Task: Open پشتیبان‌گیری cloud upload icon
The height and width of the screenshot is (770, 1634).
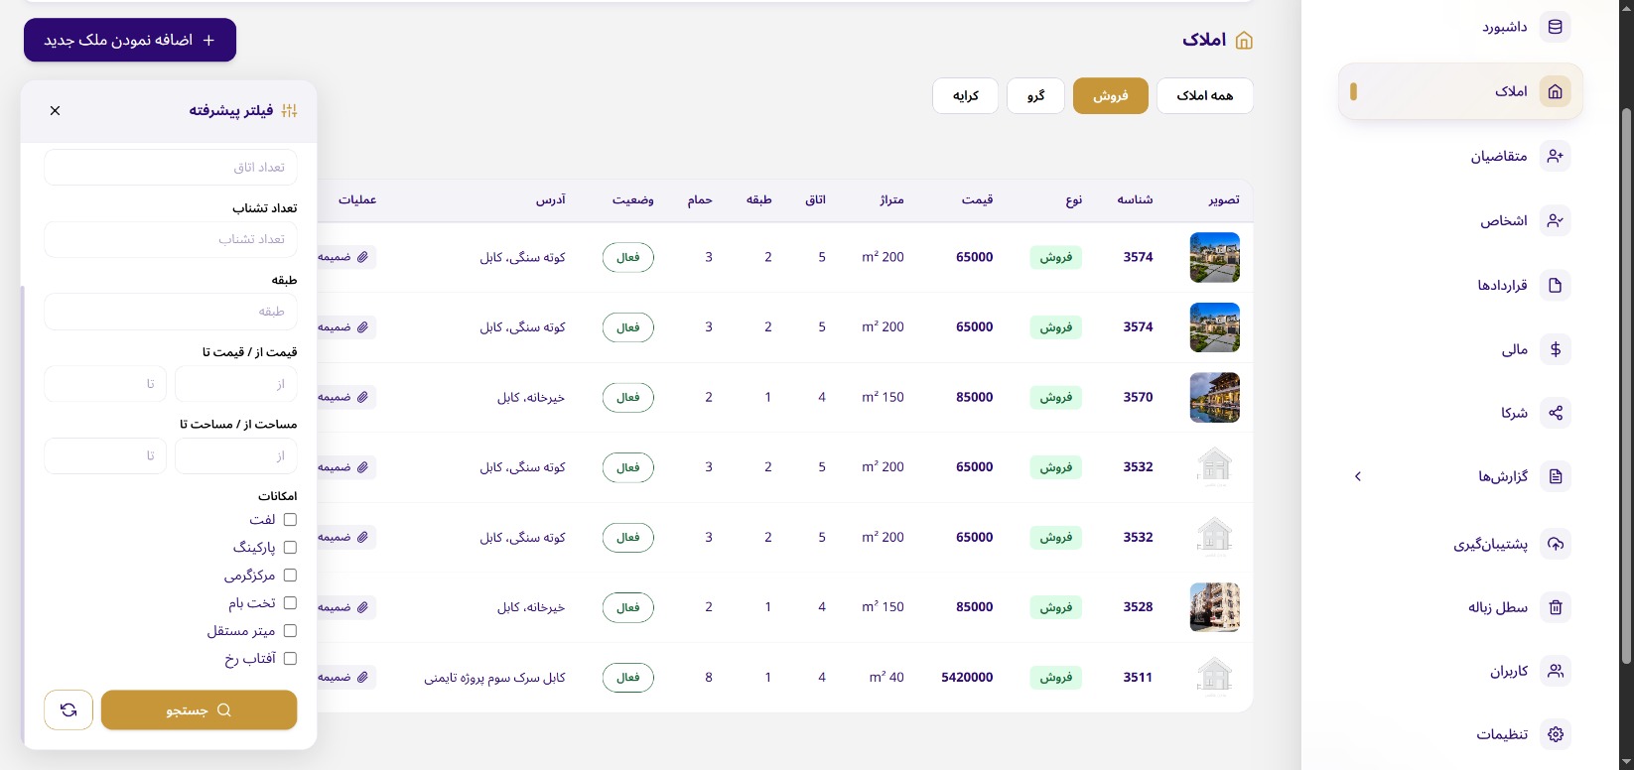Action: 1555,544
